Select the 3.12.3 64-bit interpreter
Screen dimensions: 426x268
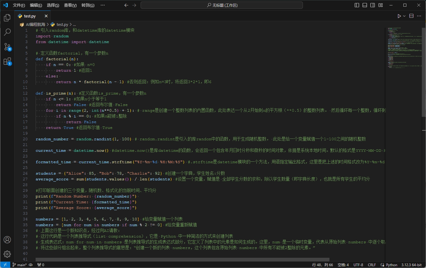pos(411,265)
